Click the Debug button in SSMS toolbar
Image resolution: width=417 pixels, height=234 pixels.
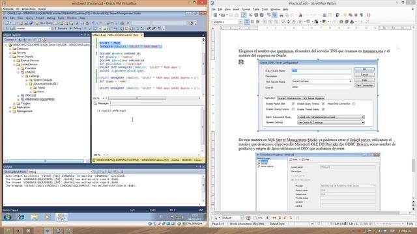(x=76, y=29)
